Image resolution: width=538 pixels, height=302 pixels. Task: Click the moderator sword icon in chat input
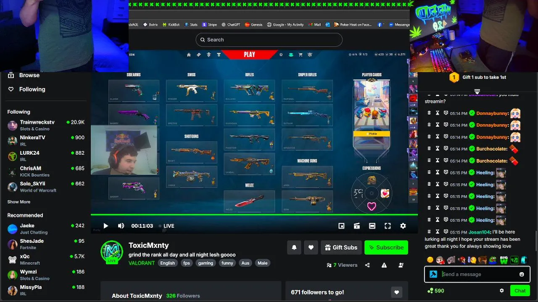(x=433, y=274)
